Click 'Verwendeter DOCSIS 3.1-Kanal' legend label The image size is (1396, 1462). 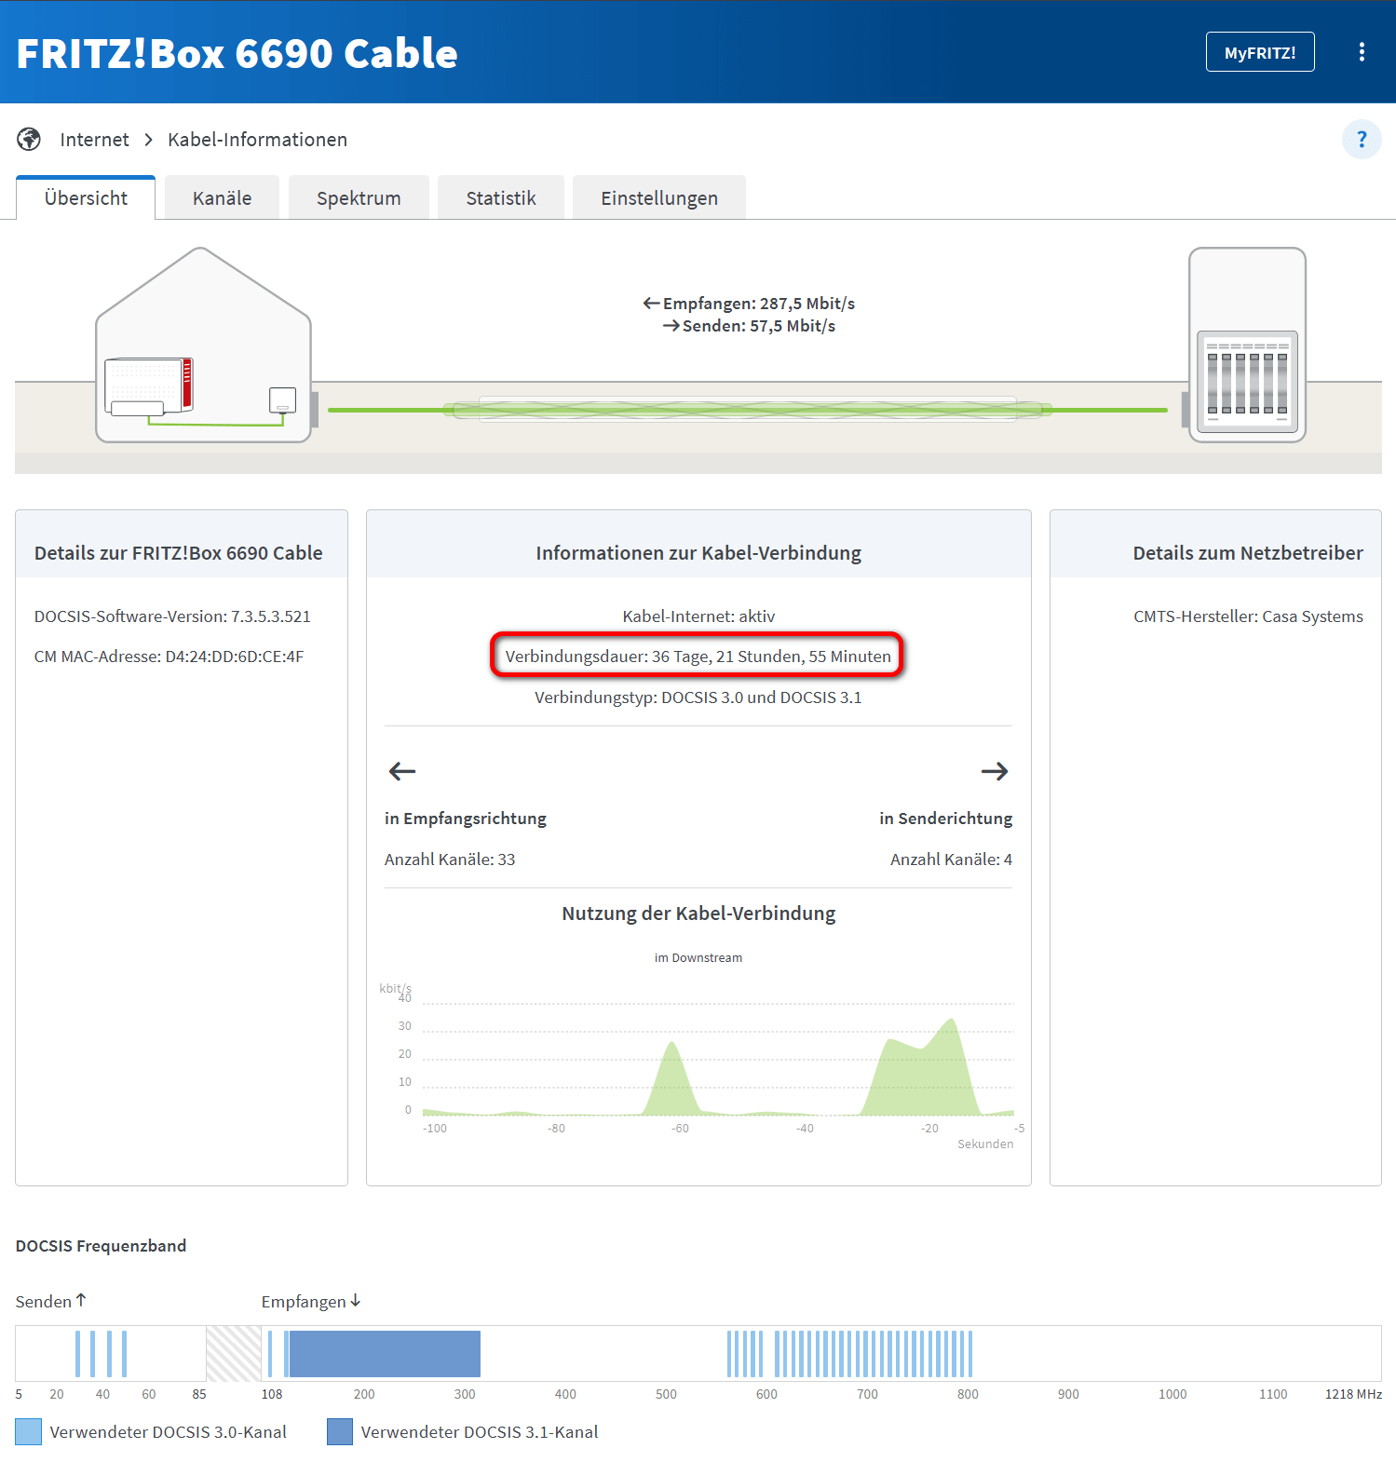(x=480, y=1432)
